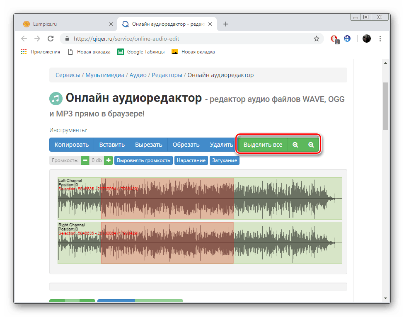Open the globe extension icon in toolbar

347,39
